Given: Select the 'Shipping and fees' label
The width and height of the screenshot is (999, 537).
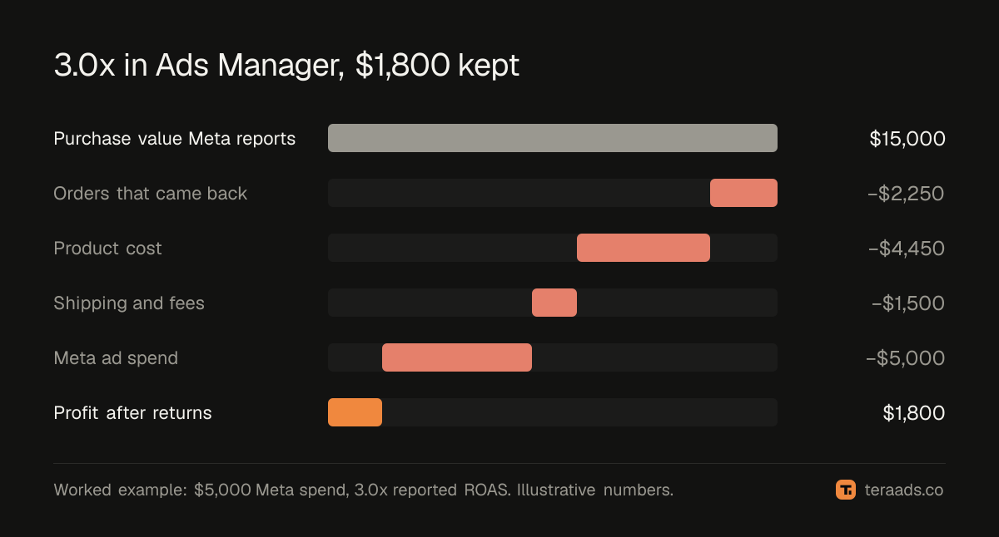Looking at the screenshot, I should tap(129, 303).
